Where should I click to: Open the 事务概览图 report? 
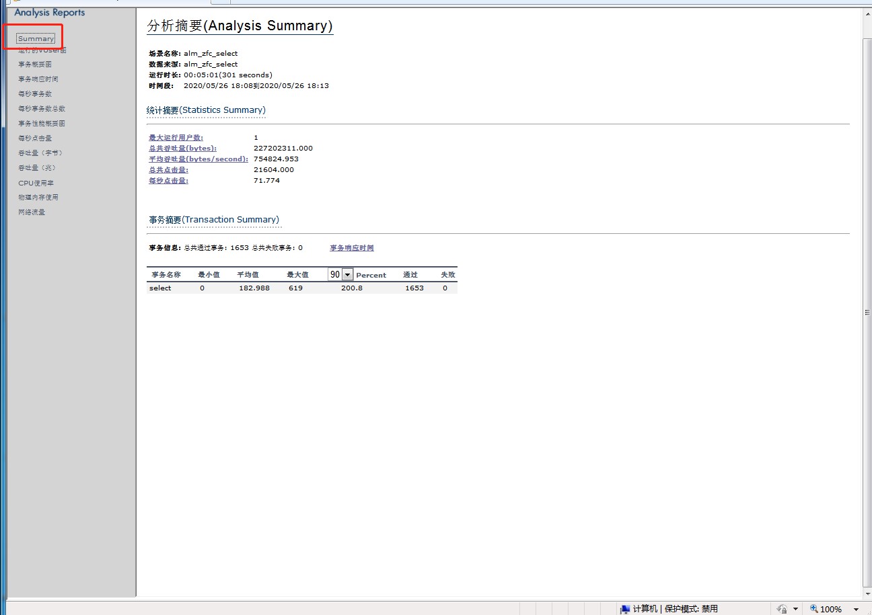coord(35,64)
